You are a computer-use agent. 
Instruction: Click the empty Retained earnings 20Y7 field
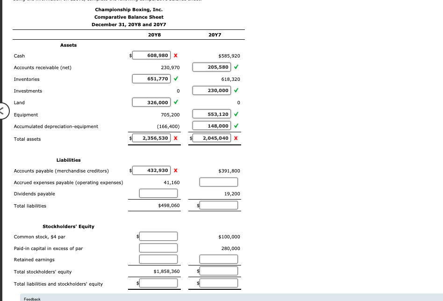[x=219, y=259]
